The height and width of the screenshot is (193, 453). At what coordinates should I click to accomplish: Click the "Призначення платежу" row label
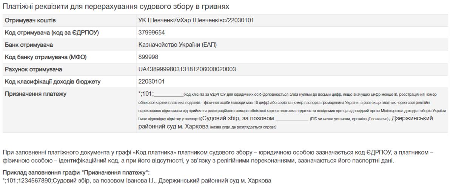click(x=35, y=94)
